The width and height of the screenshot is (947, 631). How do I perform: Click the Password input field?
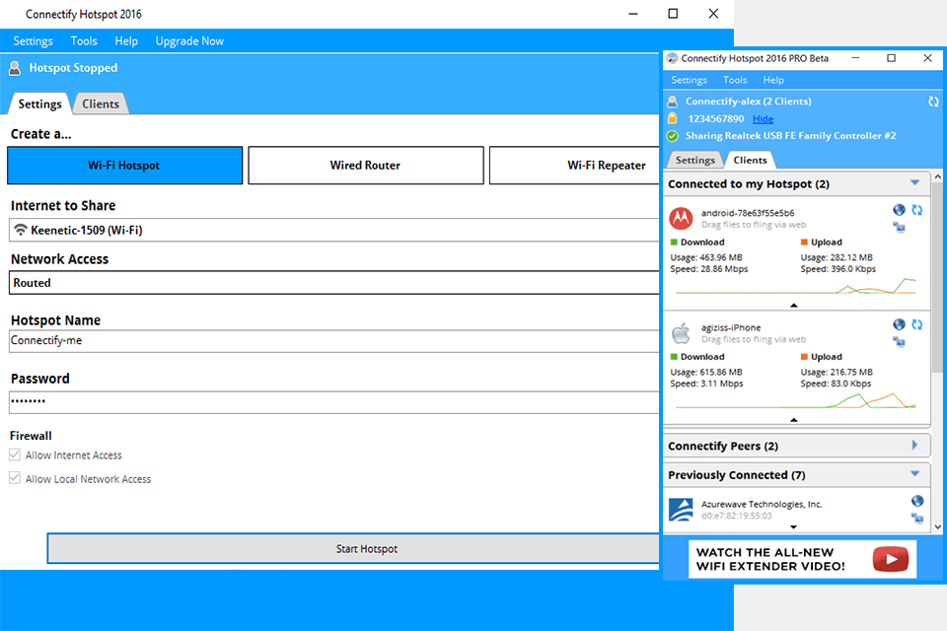(334, 402)
